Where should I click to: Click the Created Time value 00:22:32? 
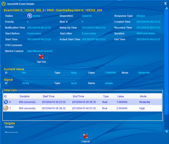(148, 22)
